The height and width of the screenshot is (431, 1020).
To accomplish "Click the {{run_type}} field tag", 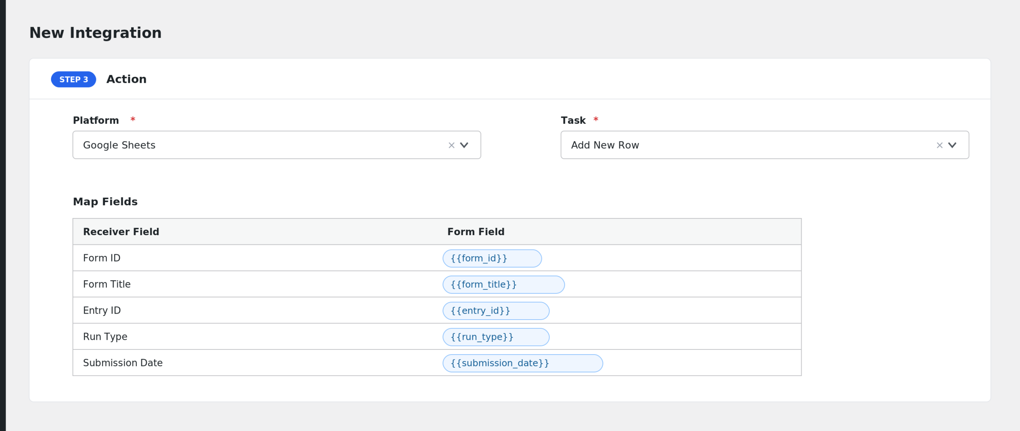I will point(496,337).
